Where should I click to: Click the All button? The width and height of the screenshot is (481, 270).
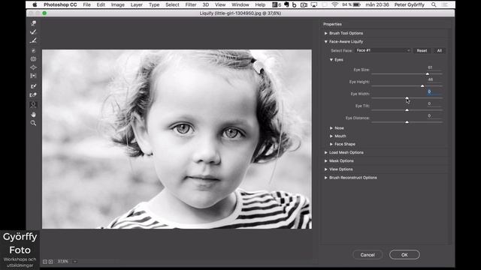439,50
